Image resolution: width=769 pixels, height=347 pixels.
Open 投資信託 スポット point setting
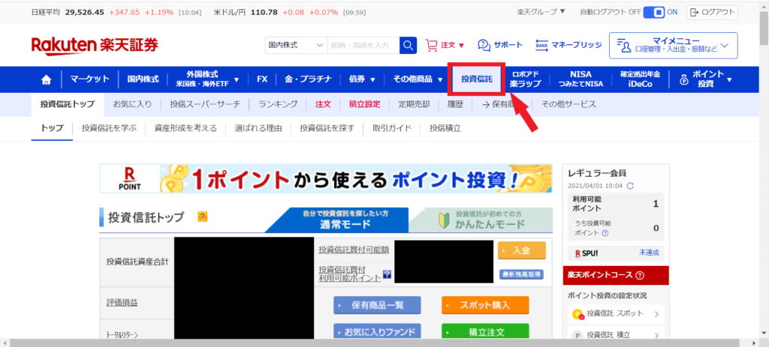click(616, 314)
